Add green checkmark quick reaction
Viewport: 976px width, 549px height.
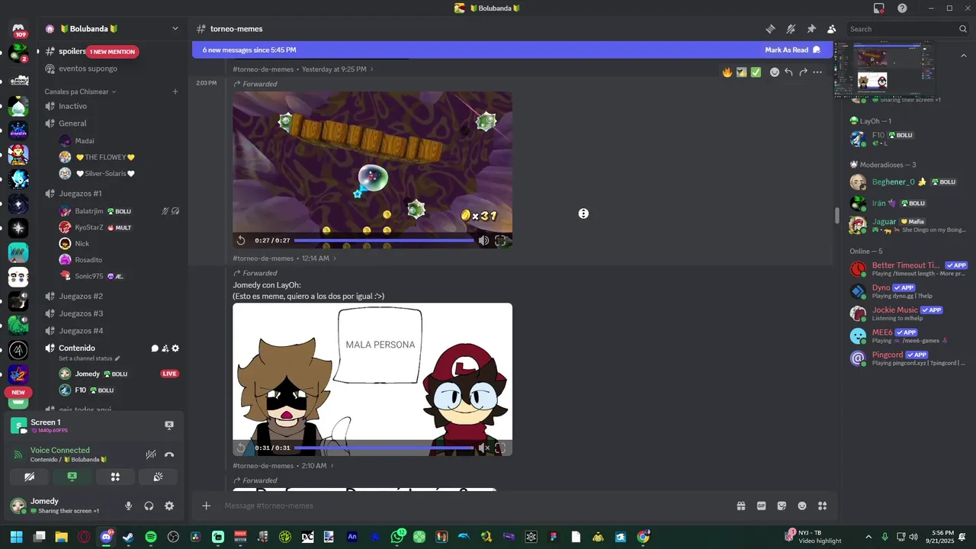click(x=756, y=72)
